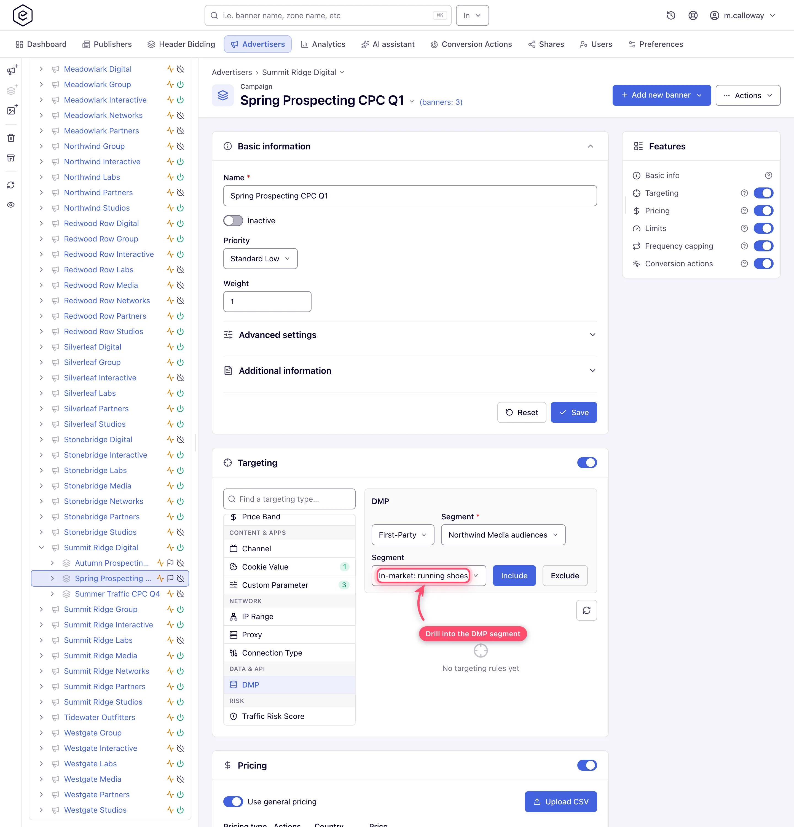Switch to Header Bidding tab
Image resolution: width=794 pixels, height=827 pixels.
tap(181, 44)
